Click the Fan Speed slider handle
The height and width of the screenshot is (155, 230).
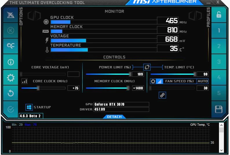click(150, 88)
